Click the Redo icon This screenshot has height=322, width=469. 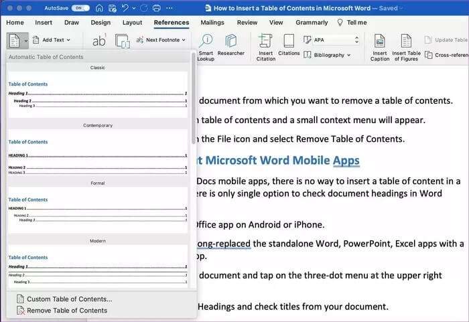[x=144, y=8]
